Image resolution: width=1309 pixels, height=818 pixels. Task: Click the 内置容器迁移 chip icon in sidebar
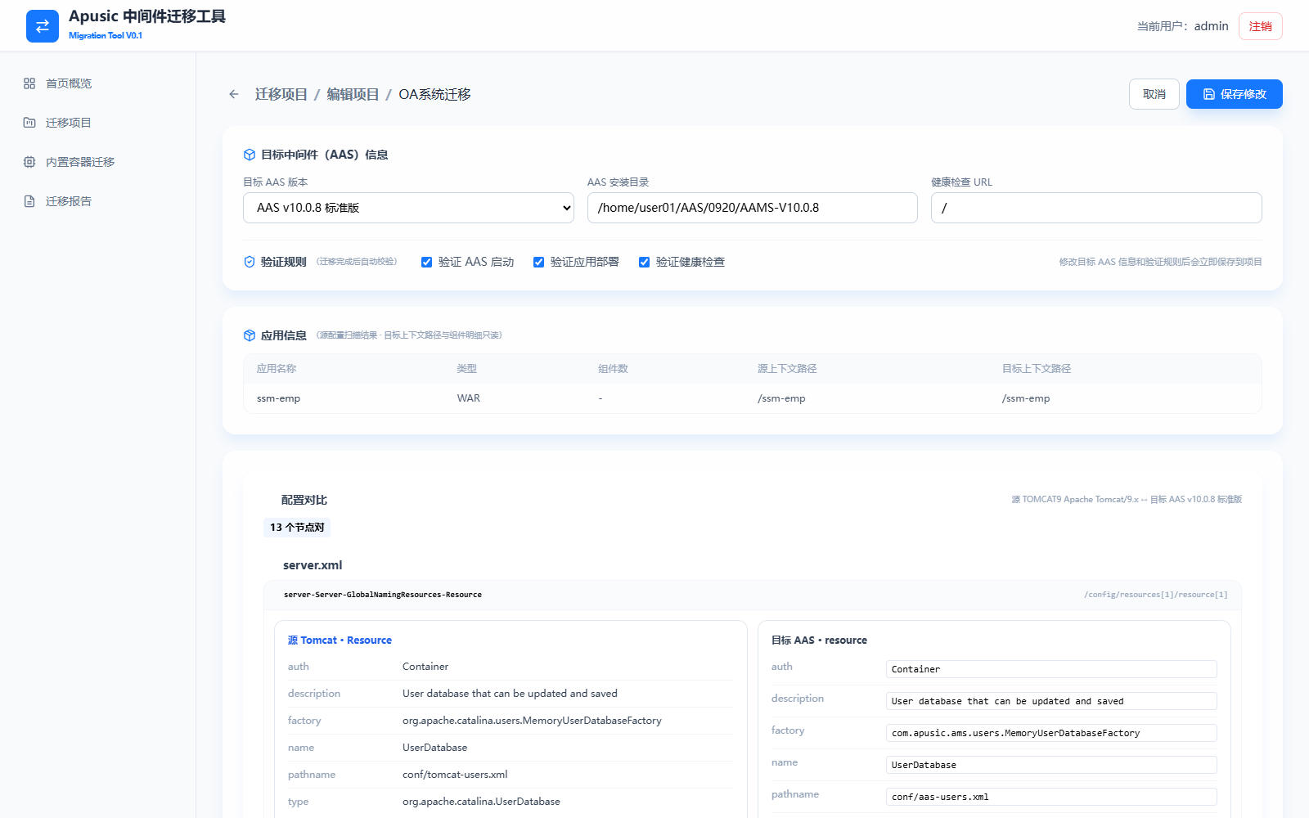29,162
